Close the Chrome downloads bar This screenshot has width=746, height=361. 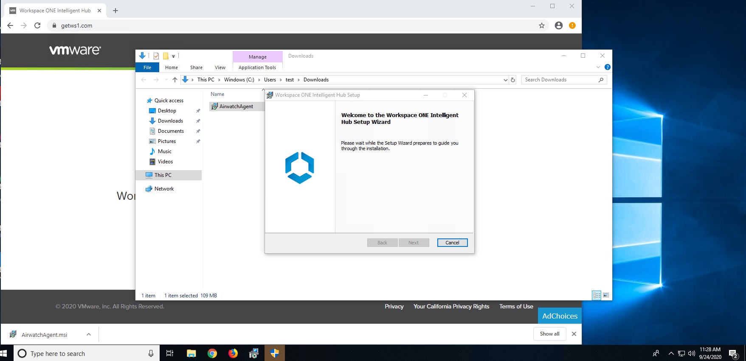[x=574, y=334]
